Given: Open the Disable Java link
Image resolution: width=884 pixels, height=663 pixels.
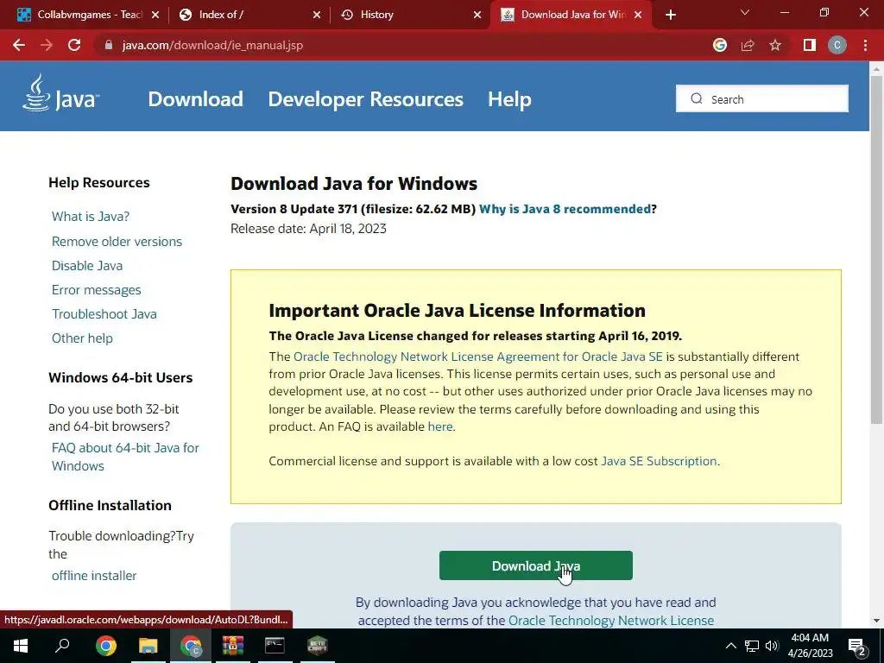Looking at the screenshot, I should (87, 266).
